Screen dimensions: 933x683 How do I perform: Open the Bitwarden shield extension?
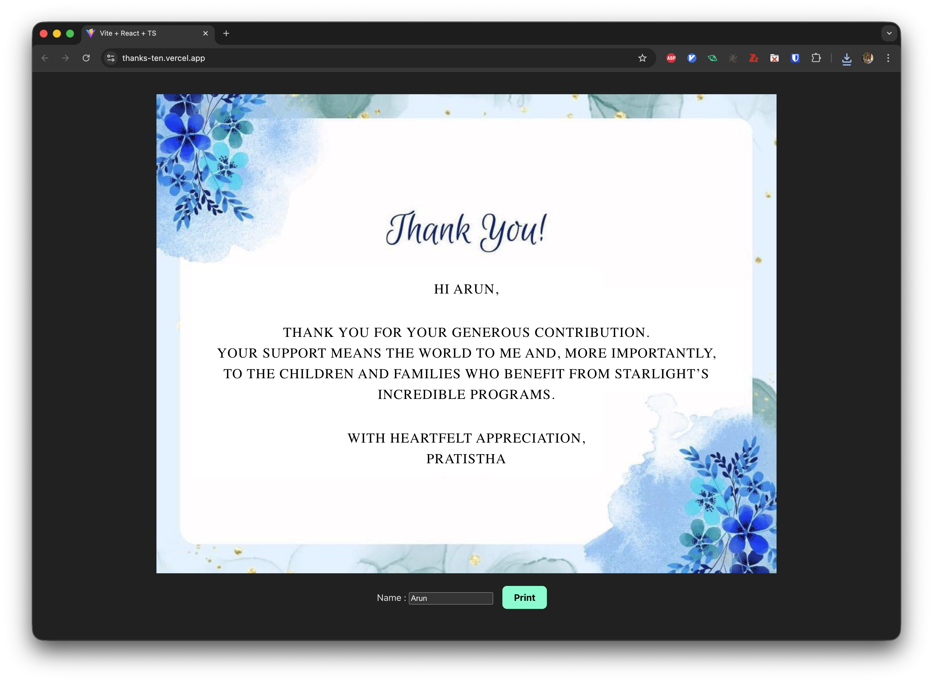[795, 58]
